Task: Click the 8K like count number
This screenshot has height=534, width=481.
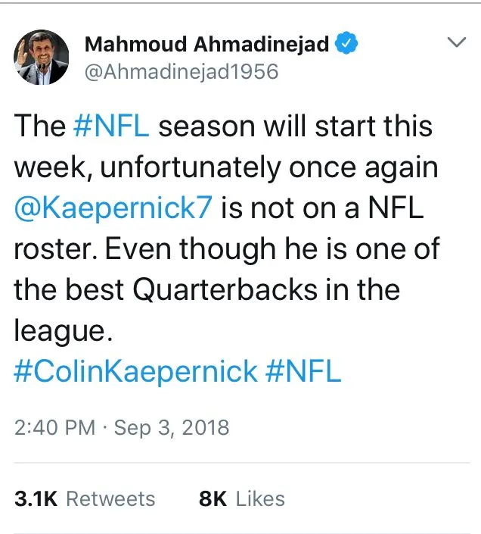Action: click(x=213, y=498)
